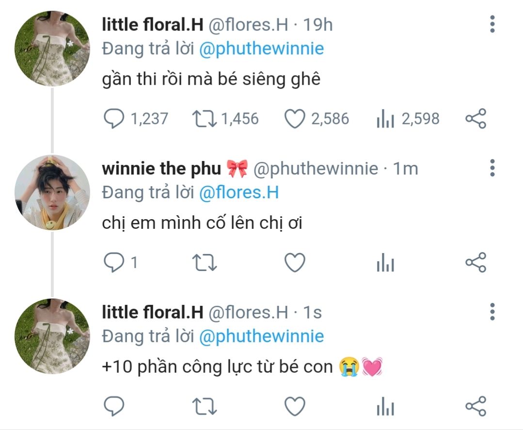Viewport: 523px width, 430px height.
Task: Open more options on the last tweet
Action: (x=492, y=312)
